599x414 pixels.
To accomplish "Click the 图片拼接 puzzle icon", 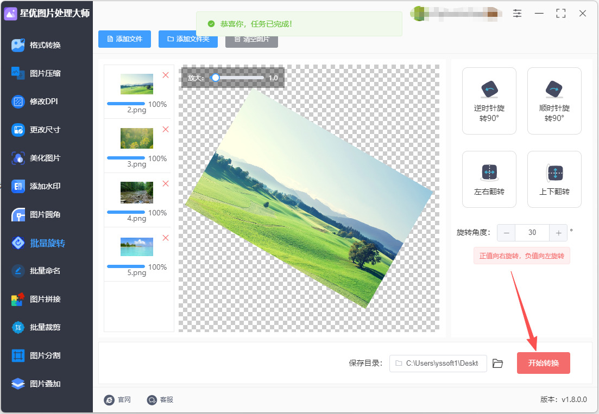I will 18,299.
